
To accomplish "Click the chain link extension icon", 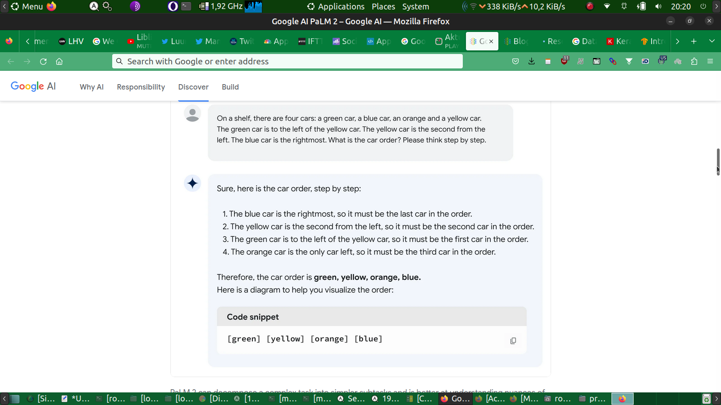I will click(x=613, y=62).
